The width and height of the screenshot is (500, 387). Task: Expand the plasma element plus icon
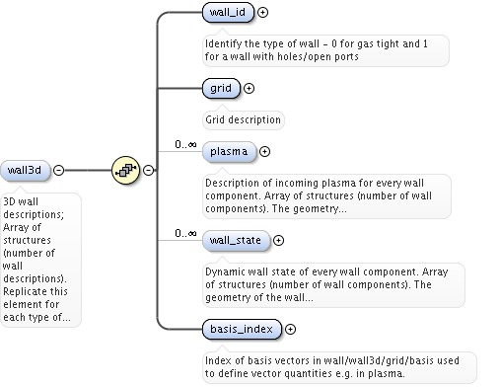264,151
